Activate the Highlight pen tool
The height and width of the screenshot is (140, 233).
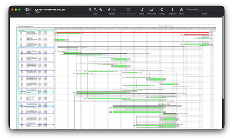(109, 10)
